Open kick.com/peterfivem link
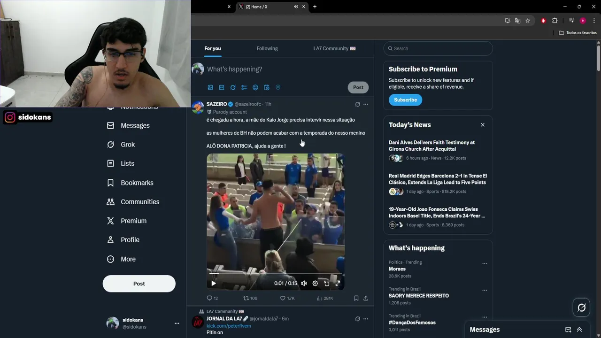Viewport: 601px width, 338px height. tap(229, 326)
